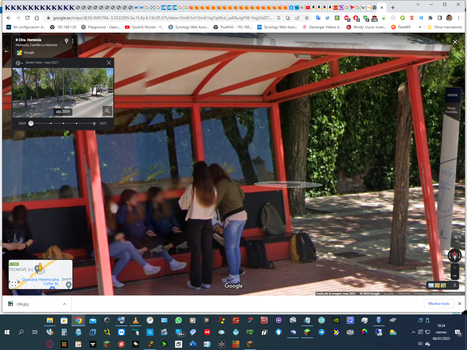This screenshot has height=350, width=467.
Task: Expand the hidden bookmarks overflow chevron
Action: click(x=420, y=27)
